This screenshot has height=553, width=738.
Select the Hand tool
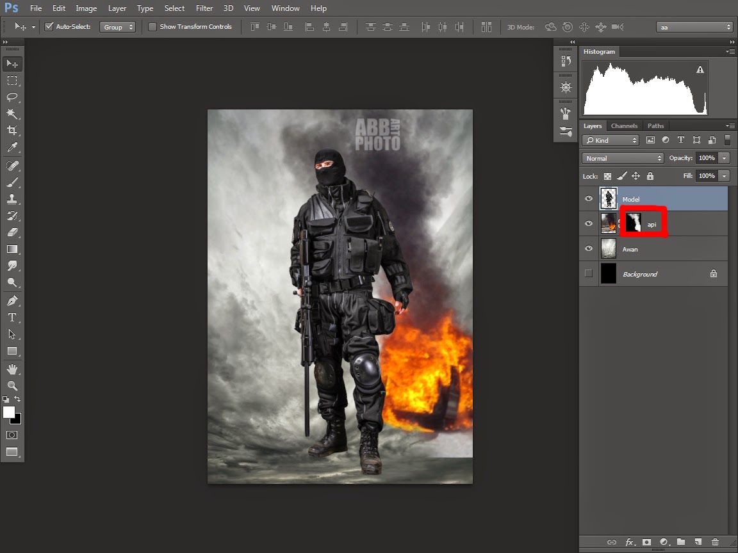12,369
